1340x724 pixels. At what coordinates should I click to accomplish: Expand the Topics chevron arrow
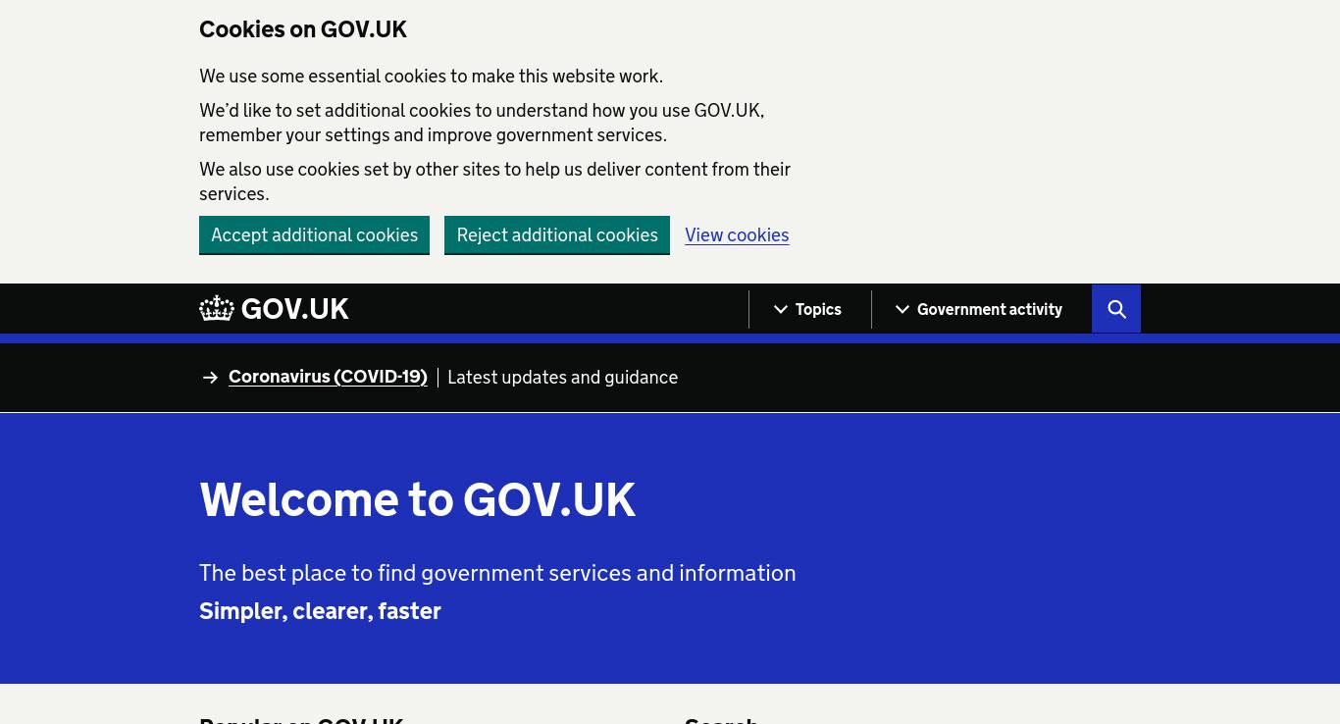pyautogui.click(x=781, y=309)
